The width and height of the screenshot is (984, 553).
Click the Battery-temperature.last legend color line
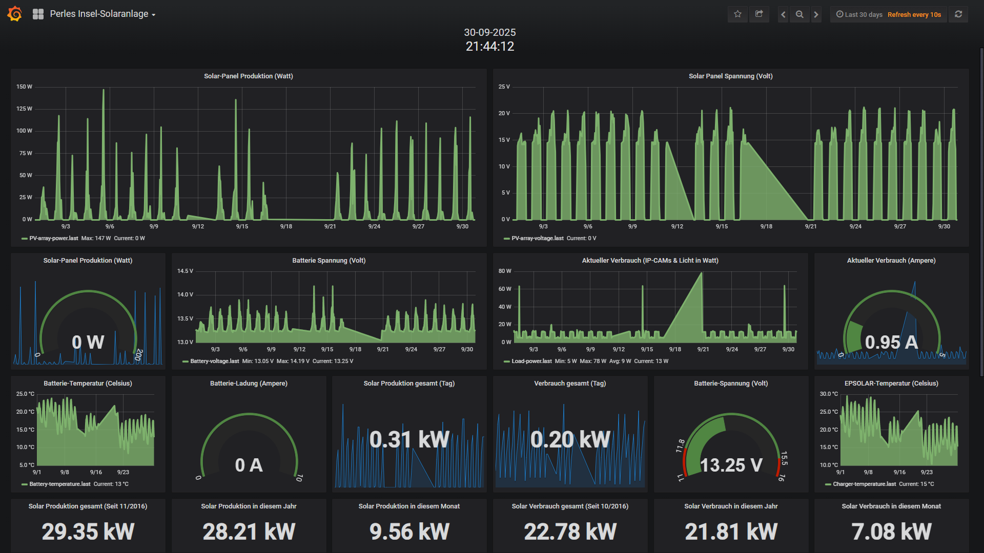coord(25,484)
